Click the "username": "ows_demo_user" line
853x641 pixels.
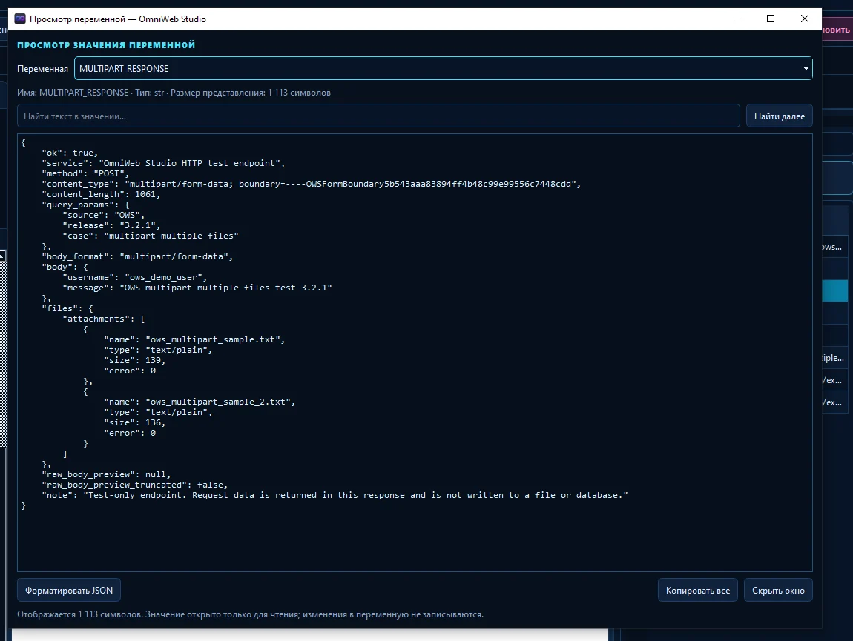(134, 277)
